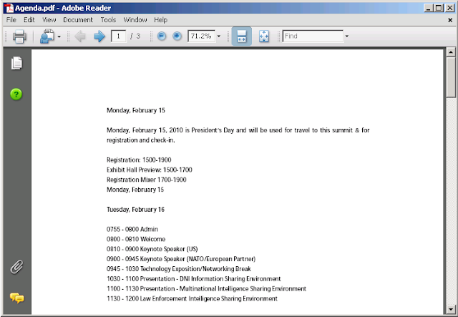Close the Adobe Reader window
Image resolution: width=458 pixels, height=317 pixels.
[x=449, y=8]
